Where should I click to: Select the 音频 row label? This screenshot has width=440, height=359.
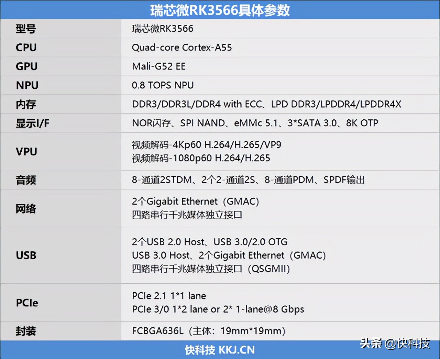[x=25, y=179]
